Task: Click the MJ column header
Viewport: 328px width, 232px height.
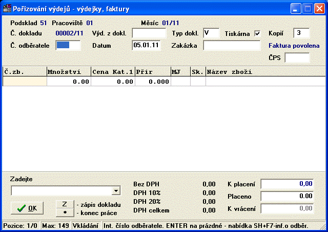Action: [x=180, y=72]
